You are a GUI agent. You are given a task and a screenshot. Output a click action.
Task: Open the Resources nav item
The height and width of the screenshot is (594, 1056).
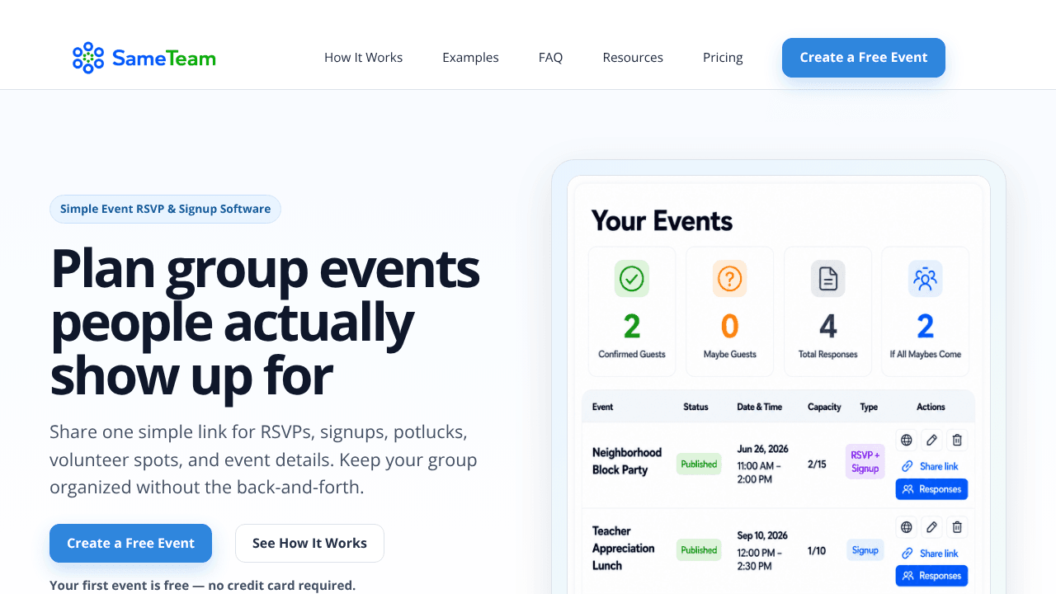click(x=633, y=58)
